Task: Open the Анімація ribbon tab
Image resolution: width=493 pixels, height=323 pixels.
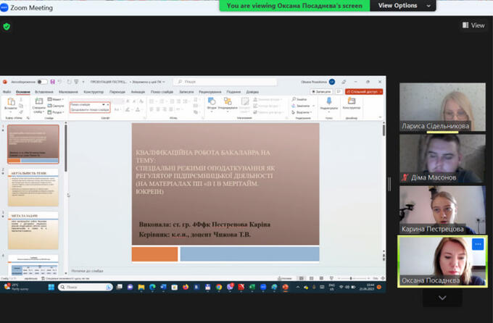Action: 138,92
